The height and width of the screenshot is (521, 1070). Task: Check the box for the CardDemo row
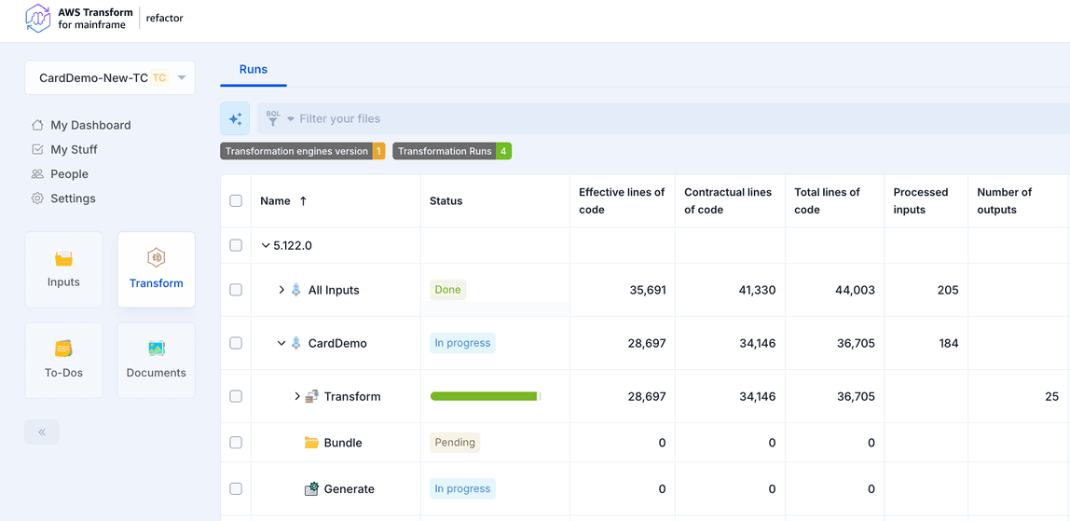(x=236, y=343)
